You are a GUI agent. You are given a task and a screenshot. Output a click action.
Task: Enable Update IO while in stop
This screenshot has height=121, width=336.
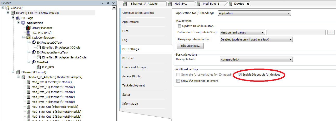tap(179, 26)
